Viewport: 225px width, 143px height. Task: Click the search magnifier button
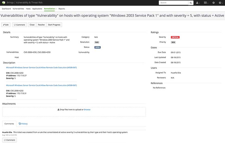point(191,3)
